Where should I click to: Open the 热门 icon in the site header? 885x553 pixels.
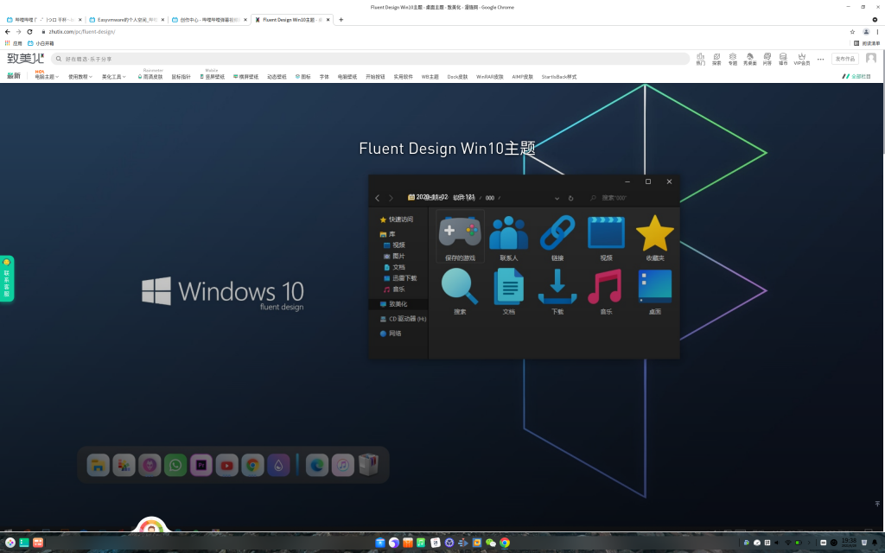coord(700,59)
